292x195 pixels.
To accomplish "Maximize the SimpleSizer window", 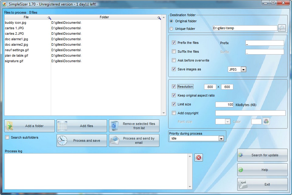I will coord(273,3).
